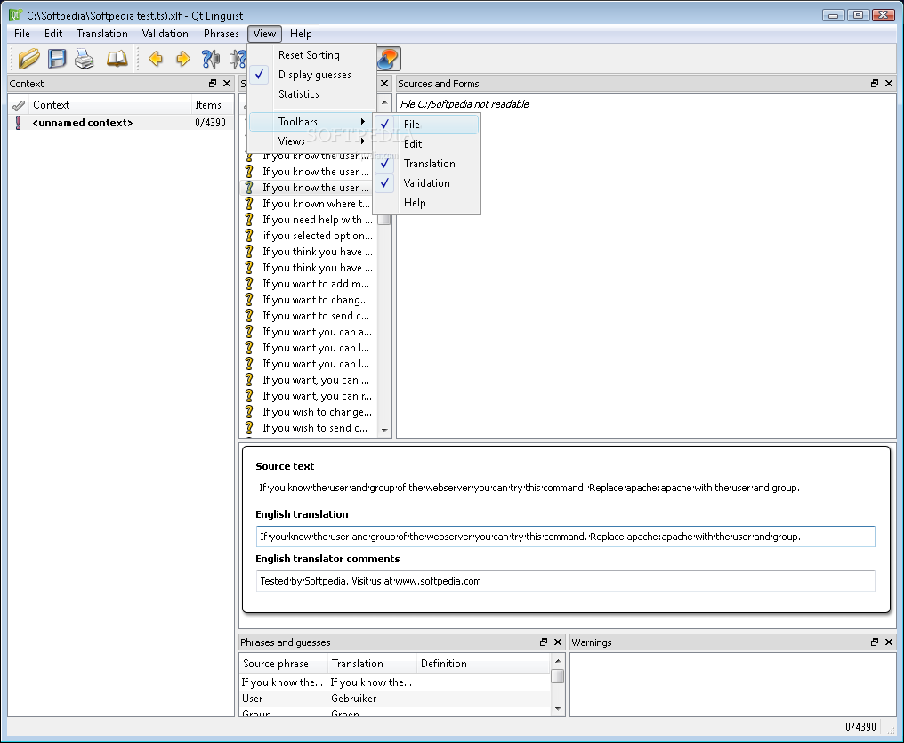Viewport: 904px width, 743px height.
Task: Select the 'Gebruiker' phrase translation
Action: coord(353,698)
